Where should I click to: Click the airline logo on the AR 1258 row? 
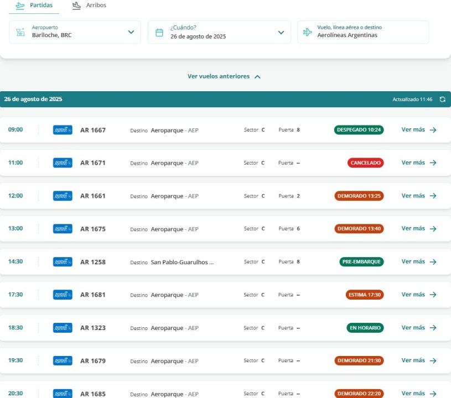point(63,262)
